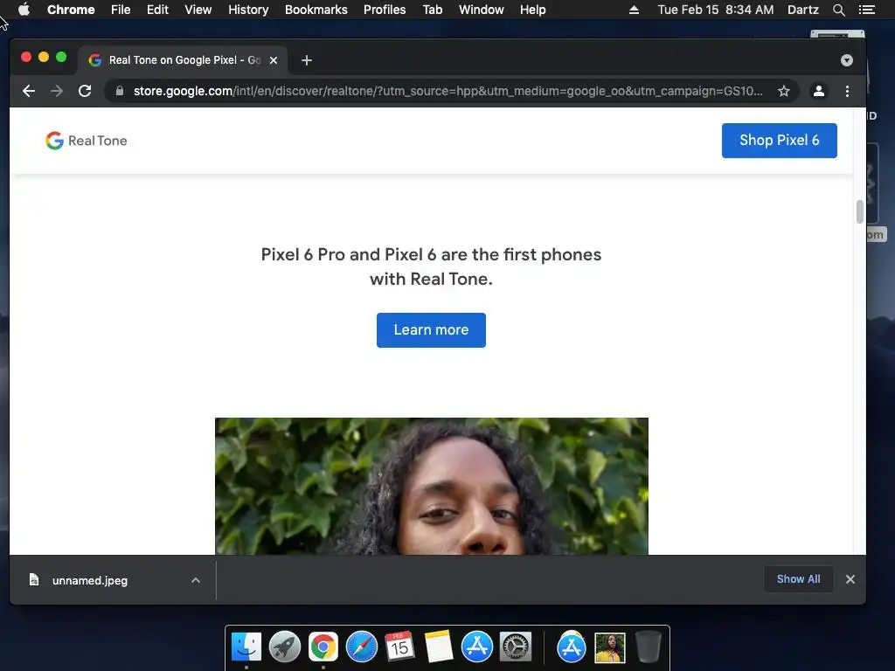
Task: Reload the Real Tone page
Action: pos(85,91)
